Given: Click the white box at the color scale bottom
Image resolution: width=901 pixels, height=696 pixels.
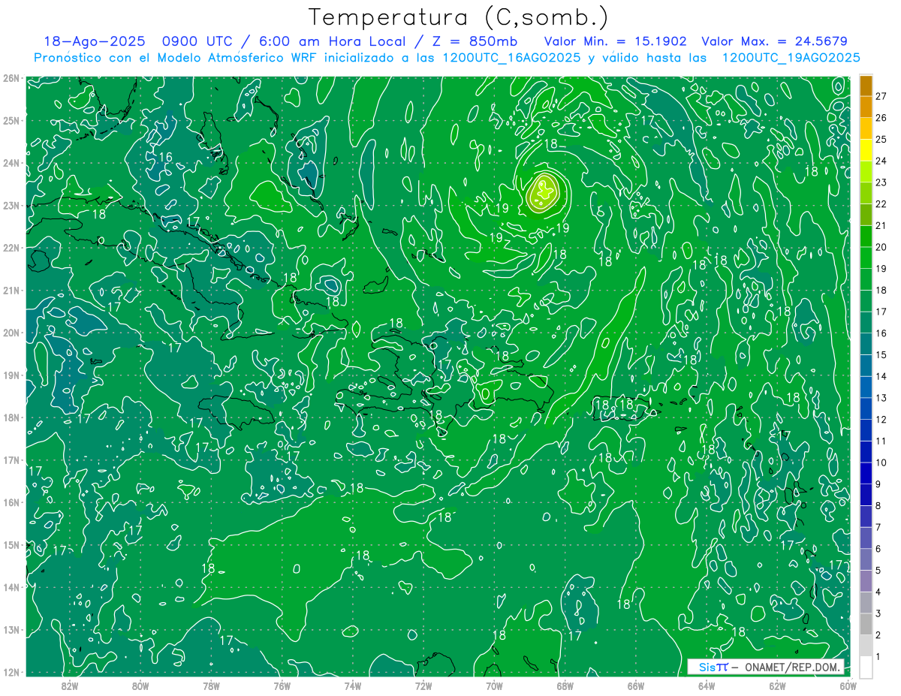Looking at the screenshot, I should click(866, 667).
